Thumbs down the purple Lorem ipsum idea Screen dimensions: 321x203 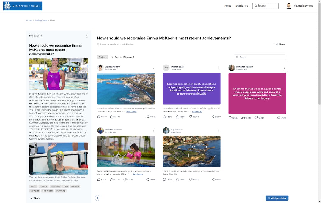coord(191,117)
